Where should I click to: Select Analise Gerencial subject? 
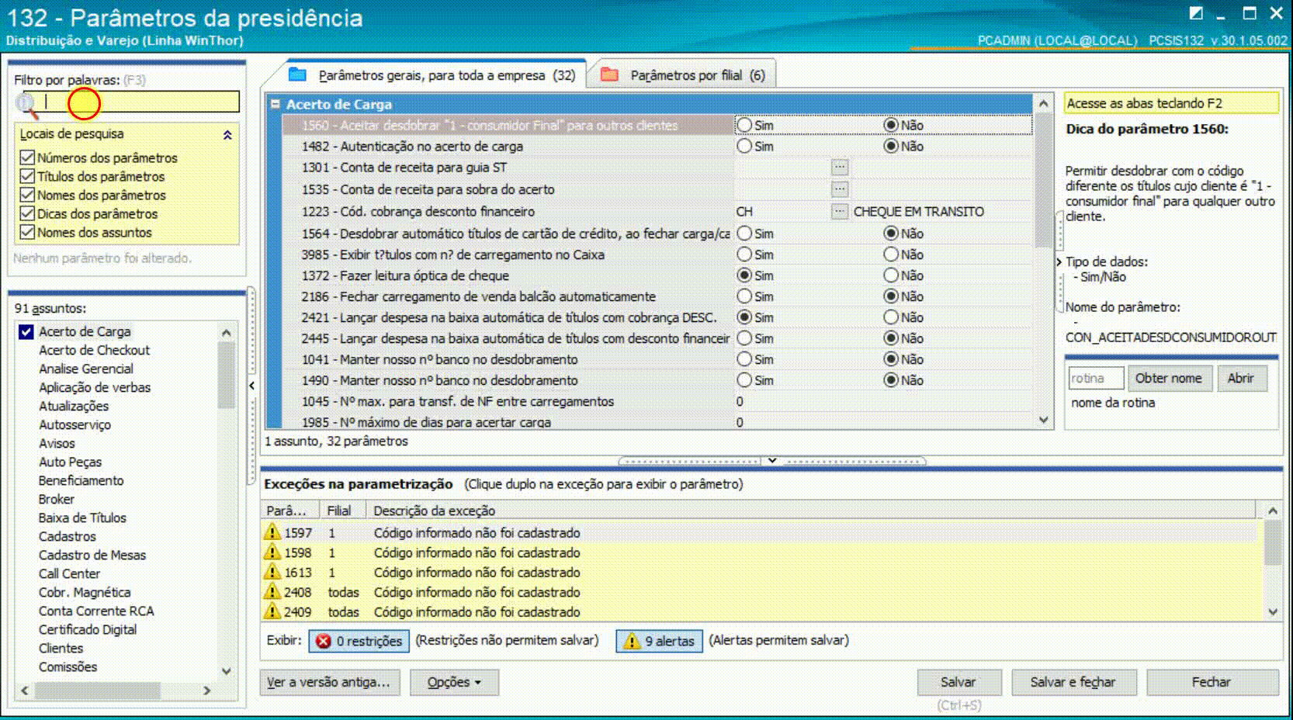[x=86, y=369]
